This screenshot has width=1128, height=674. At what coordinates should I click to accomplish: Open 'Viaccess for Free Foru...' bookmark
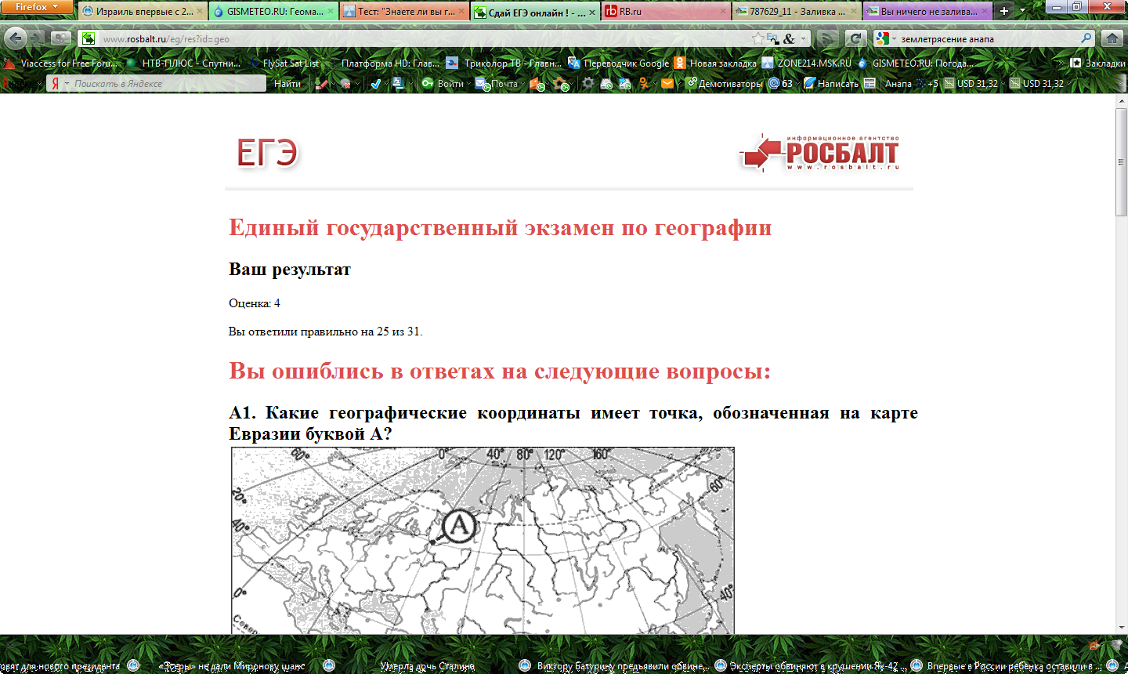(x=61, y=63)
